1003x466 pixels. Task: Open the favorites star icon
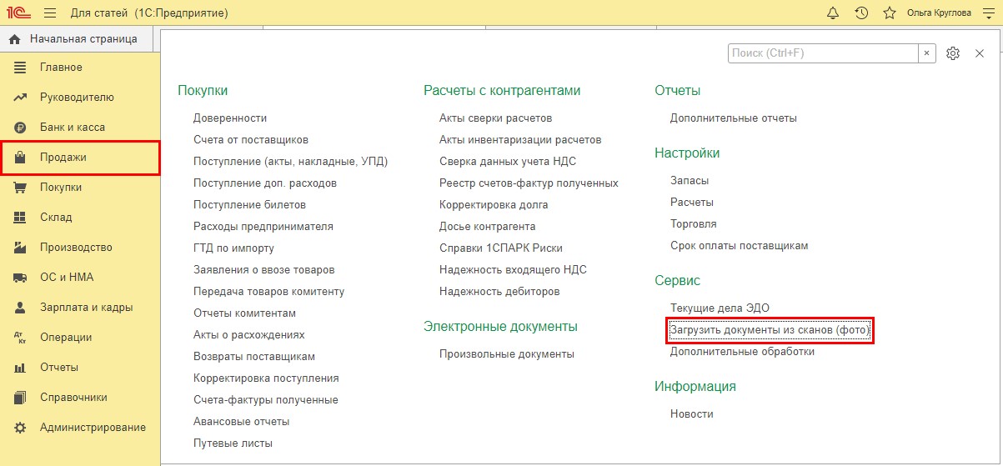[x=890, y=13]
